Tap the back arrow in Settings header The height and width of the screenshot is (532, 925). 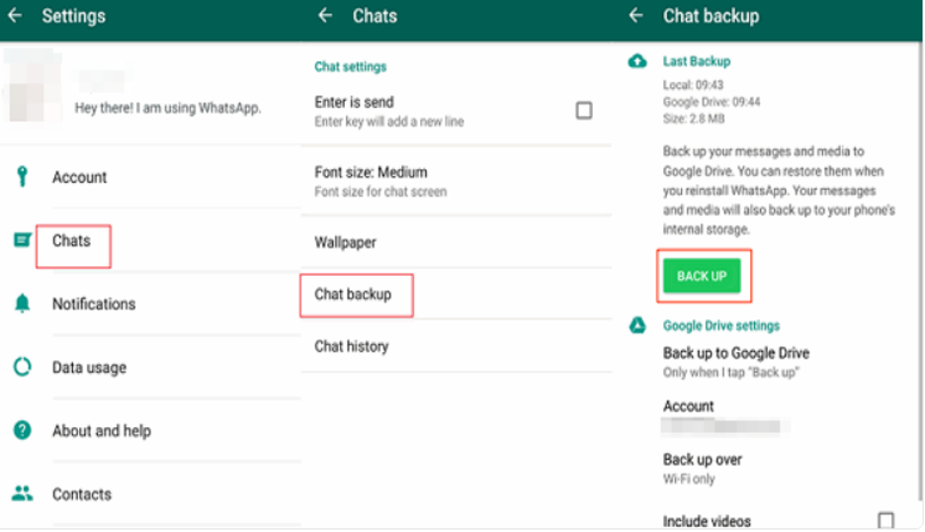point(15,17)
